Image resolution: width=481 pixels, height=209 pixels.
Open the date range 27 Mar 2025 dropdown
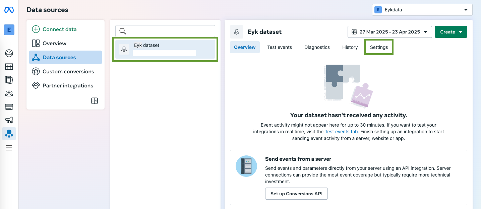[x=389, y=32]
